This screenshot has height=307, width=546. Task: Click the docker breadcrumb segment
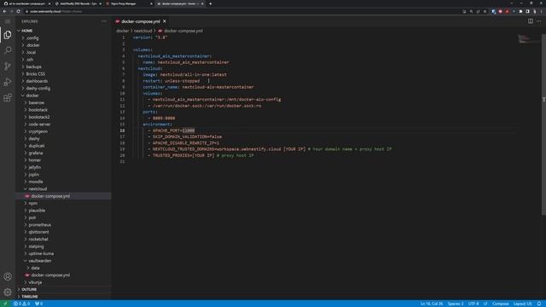(123, 31)
